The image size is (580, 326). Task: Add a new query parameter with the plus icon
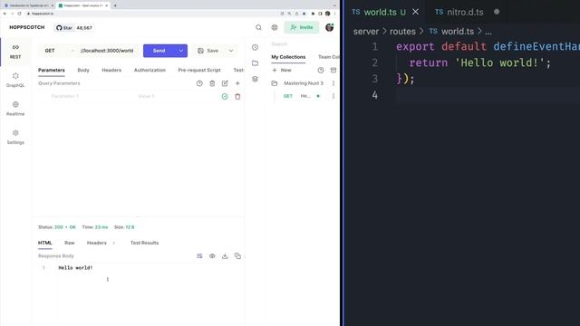click(237, 83)
